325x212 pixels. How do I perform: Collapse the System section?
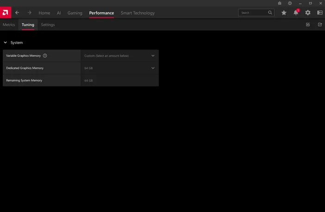[x=6, y=42]
